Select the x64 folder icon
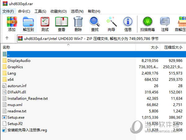The image size is (186, 140). click(5, 80)
